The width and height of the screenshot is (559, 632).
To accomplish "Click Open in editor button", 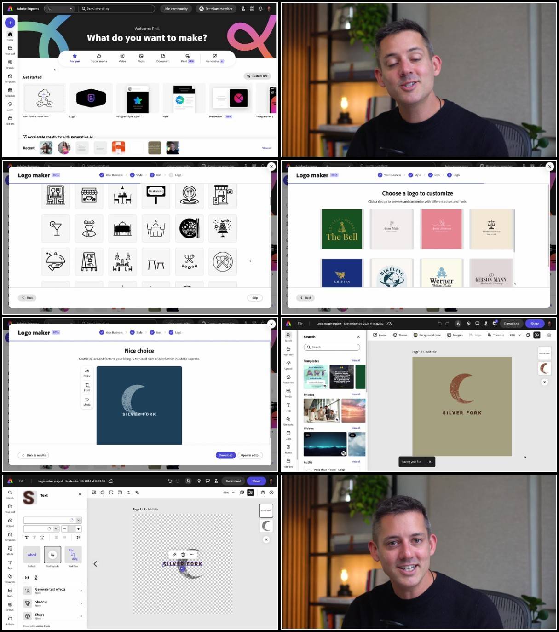I will (250, 455).
